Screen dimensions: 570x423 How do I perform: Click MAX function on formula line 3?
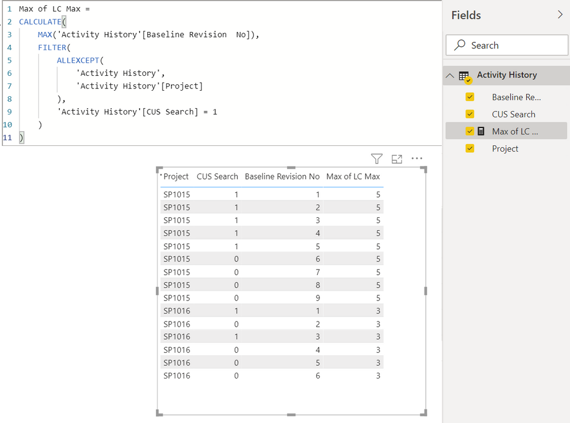45,35
